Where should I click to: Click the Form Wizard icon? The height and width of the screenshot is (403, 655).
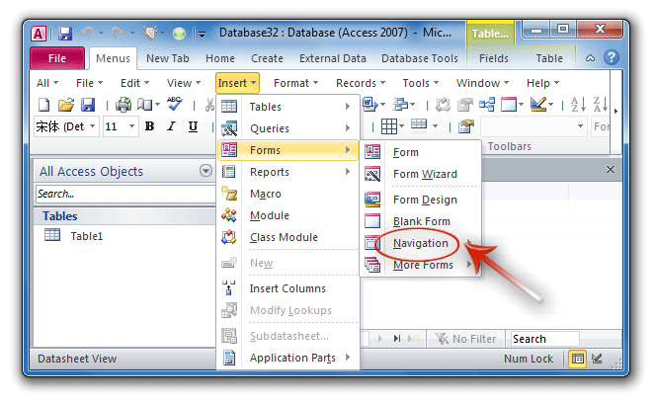pyautogui.click(x=372, y=174)
